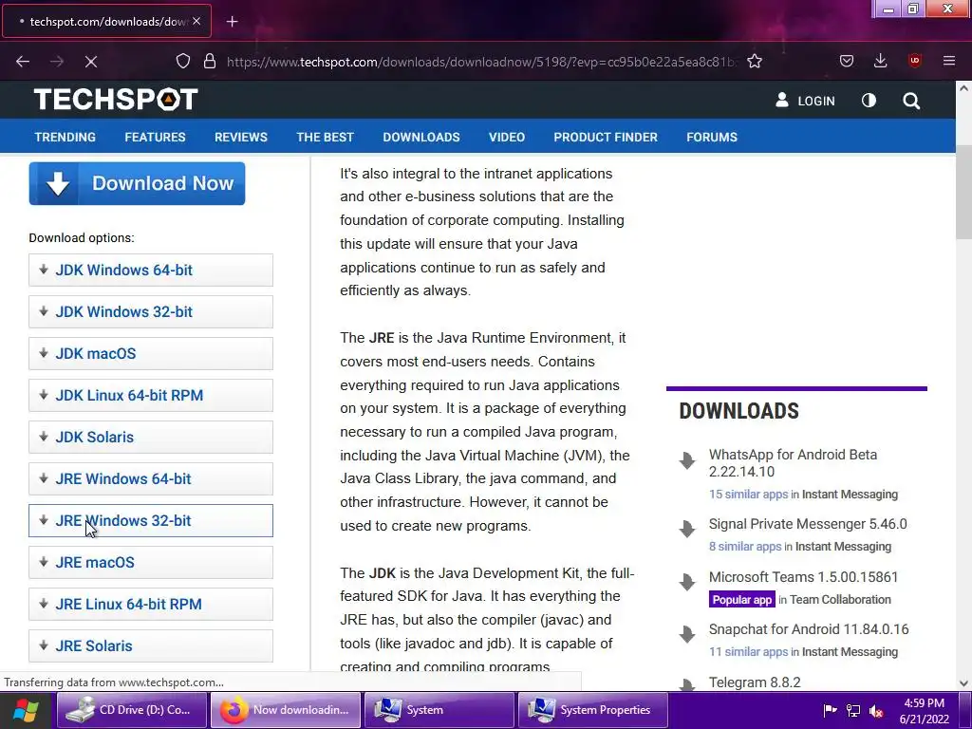Go back using the browser back arrow
This screenshot has width=972, height=729.
(23, 62)
